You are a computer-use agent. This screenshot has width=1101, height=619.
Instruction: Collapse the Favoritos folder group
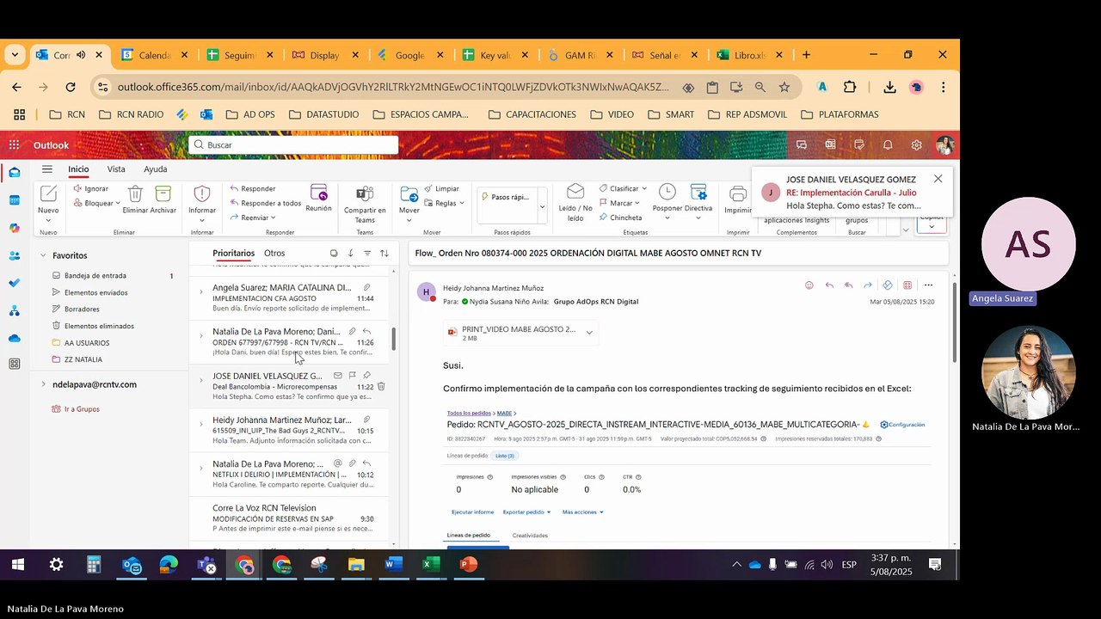pyautogui.click(x=43, y=255)
